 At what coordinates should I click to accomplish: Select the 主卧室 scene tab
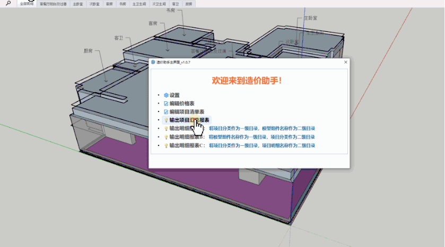click(x=78, y=4)
